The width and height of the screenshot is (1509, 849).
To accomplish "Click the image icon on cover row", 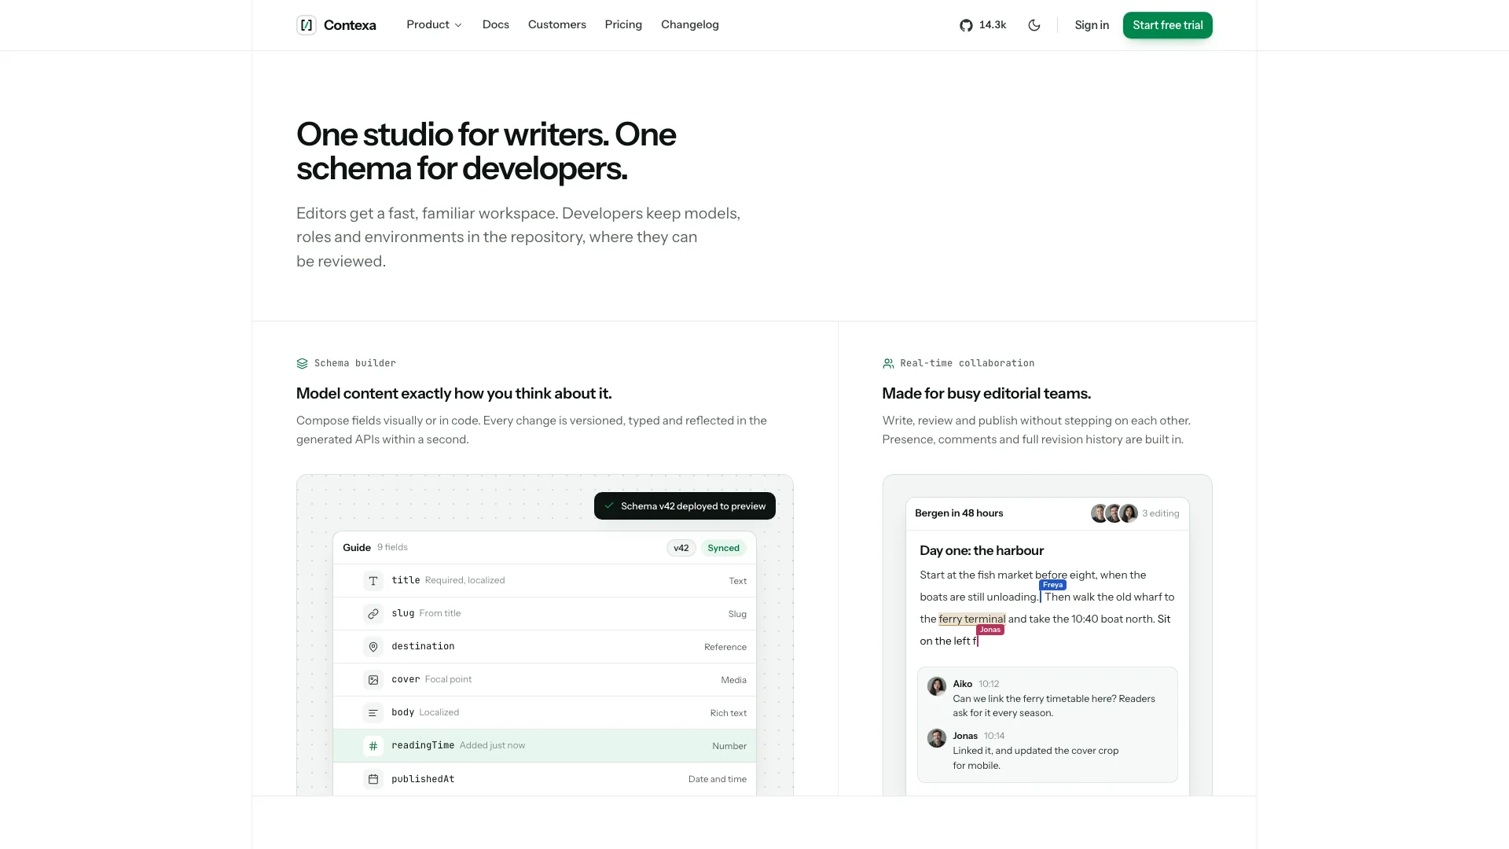I will [x=373, y=680].
